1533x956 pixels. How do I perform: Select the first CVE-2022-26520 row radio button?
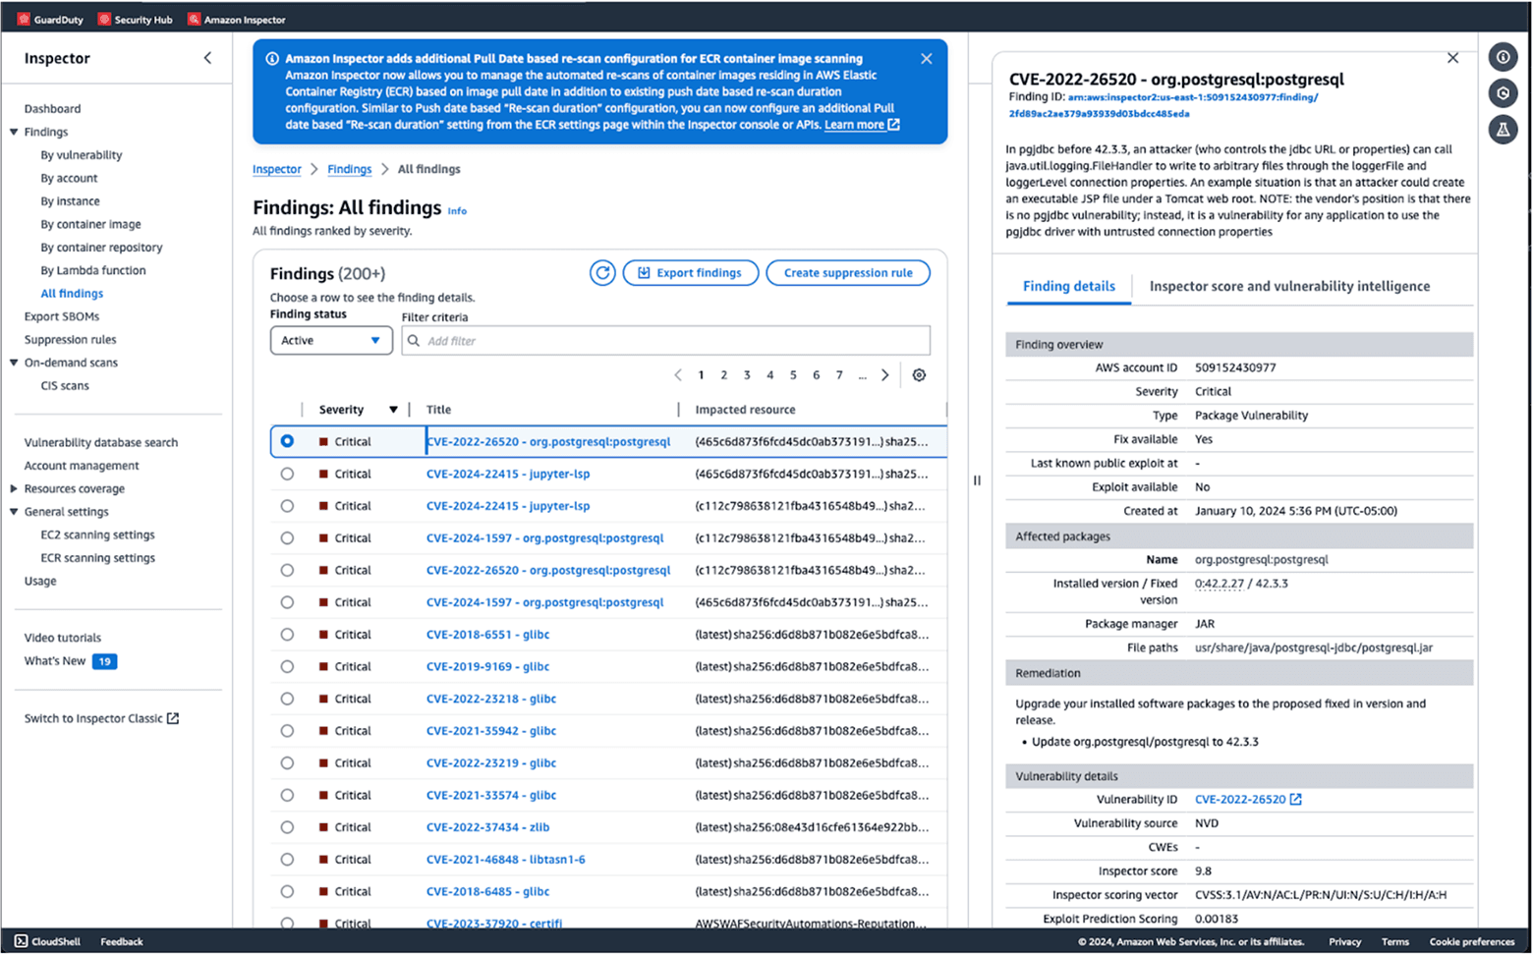[287, 441]
